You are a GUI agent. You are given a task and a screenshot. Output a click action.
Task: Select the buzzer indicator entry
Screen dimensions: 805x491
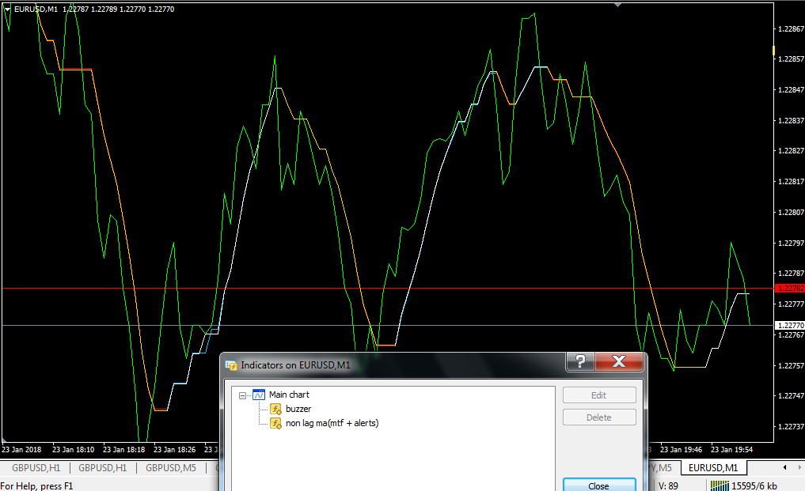click(x=298, y=409)
